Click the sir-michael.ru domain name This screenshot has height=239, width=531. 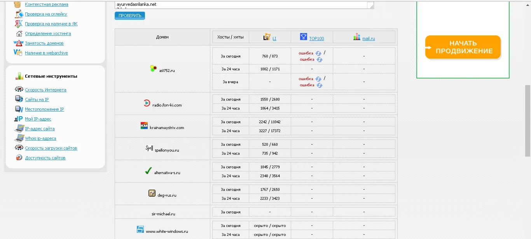(163, 214)
